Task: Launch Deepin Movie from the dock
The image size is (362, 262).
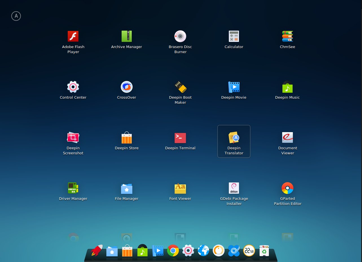Action: pyautogui.click(x=158, y=250)
